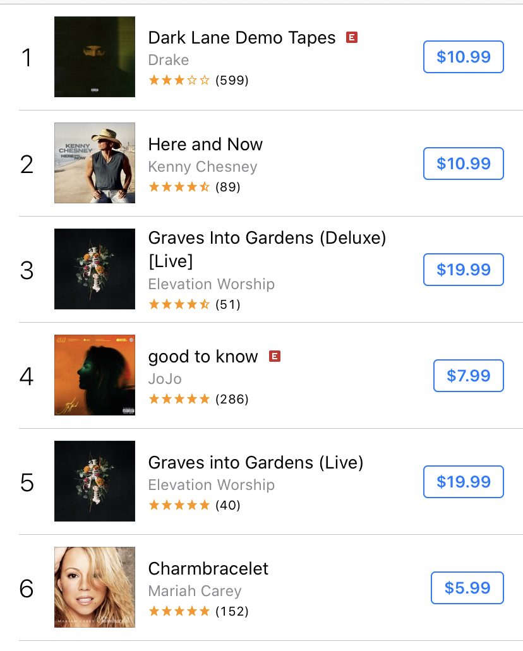Select the Elevation Worship artist name in row 3

click(211, 284)
